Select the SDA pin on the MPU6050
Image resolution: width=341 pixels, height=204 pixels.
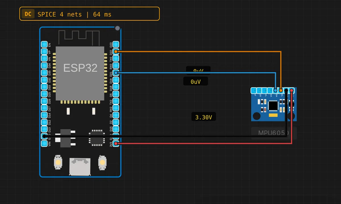pyautogui.click(x=275, y=90)
